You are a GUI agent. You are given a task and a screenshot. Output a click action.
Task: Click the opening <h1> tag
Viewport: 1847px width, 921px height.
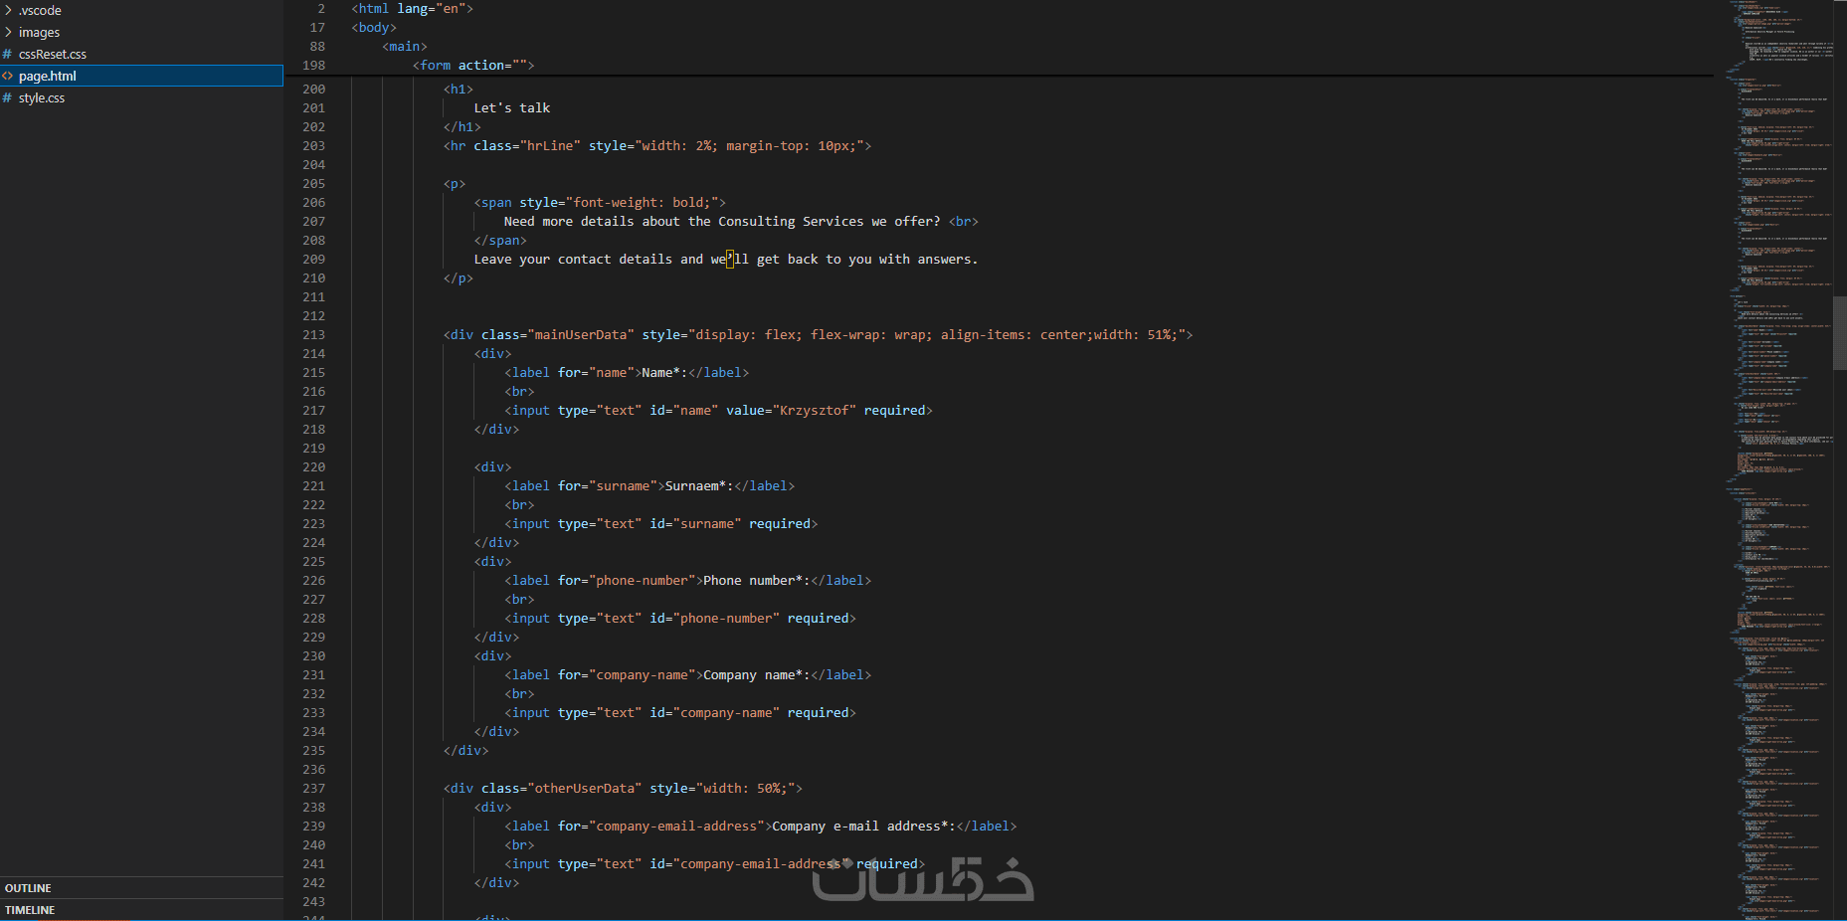(x=459, y=90)
